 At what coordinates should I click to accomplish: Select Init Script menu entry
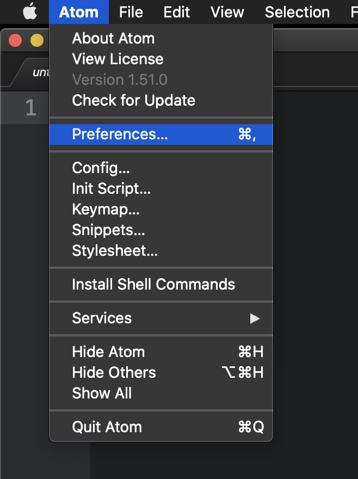(x=112, y=188)
